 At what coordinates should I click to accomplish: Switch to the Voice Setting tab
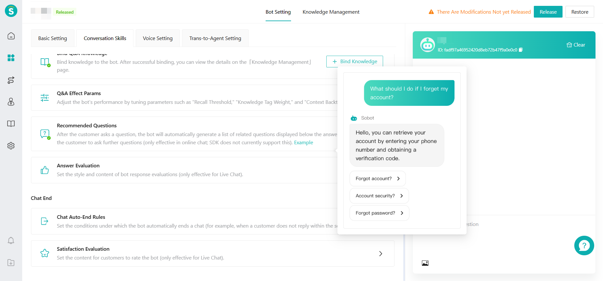pyautogui.click(x=158, y=38)
